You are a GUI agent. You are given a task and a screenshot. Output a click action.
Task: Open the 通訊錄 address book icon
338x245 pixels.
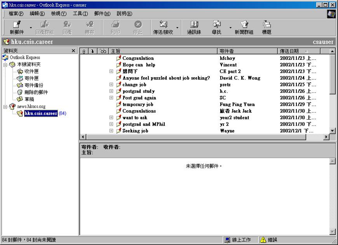(194, 24)
